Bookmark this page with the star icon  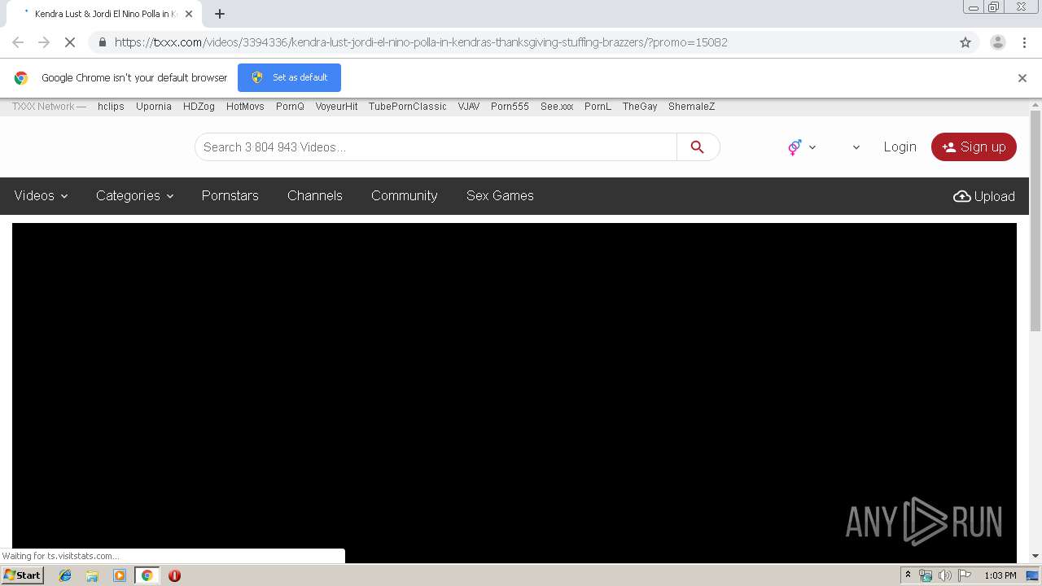tap(965, 42)
